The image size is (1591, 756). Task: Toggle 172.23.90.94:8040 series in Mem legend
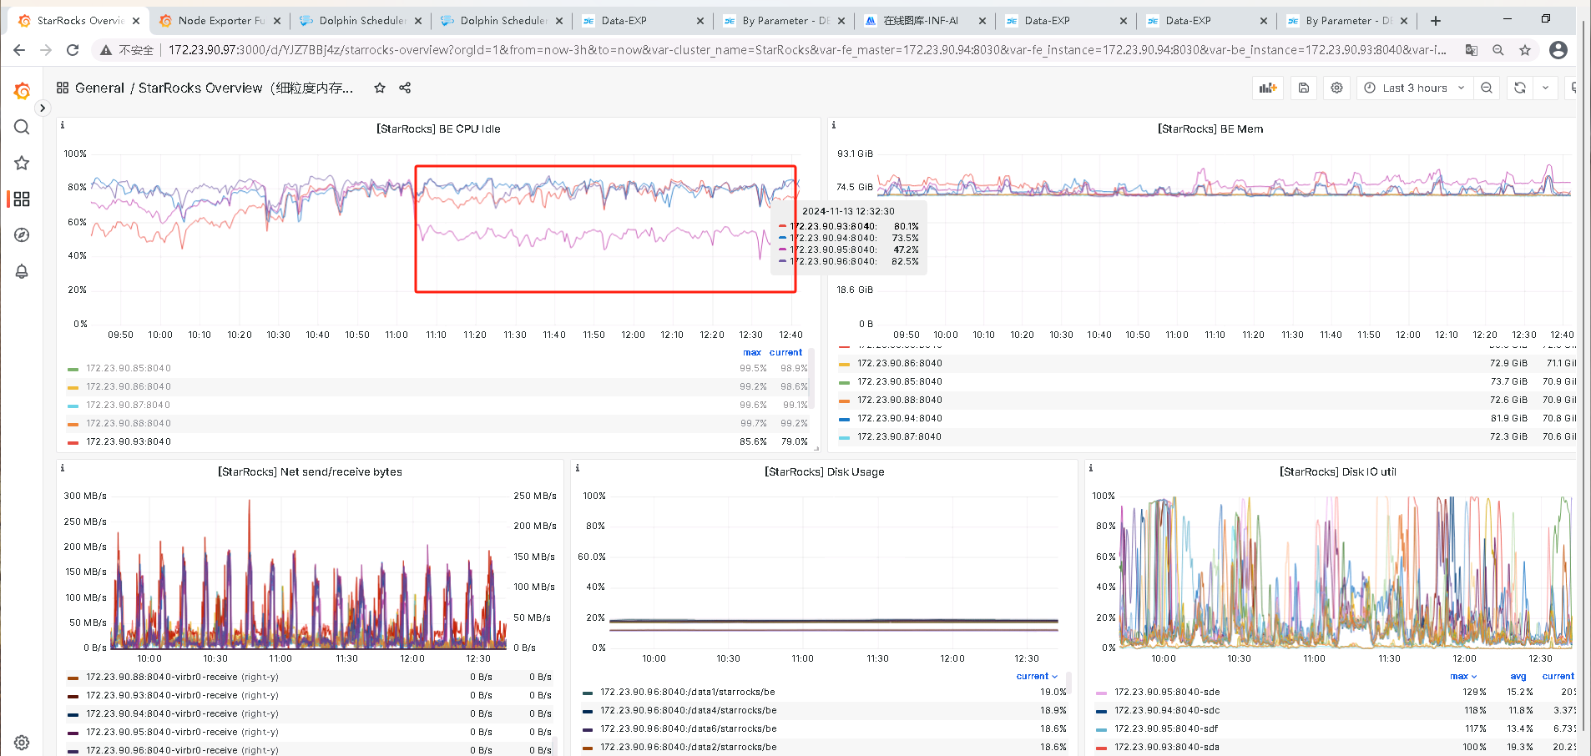pos(900,418)
